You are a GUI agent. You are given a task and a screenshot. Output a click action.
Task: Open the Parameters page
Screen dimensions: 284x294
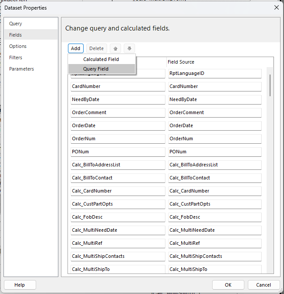(x=21, y=69)
